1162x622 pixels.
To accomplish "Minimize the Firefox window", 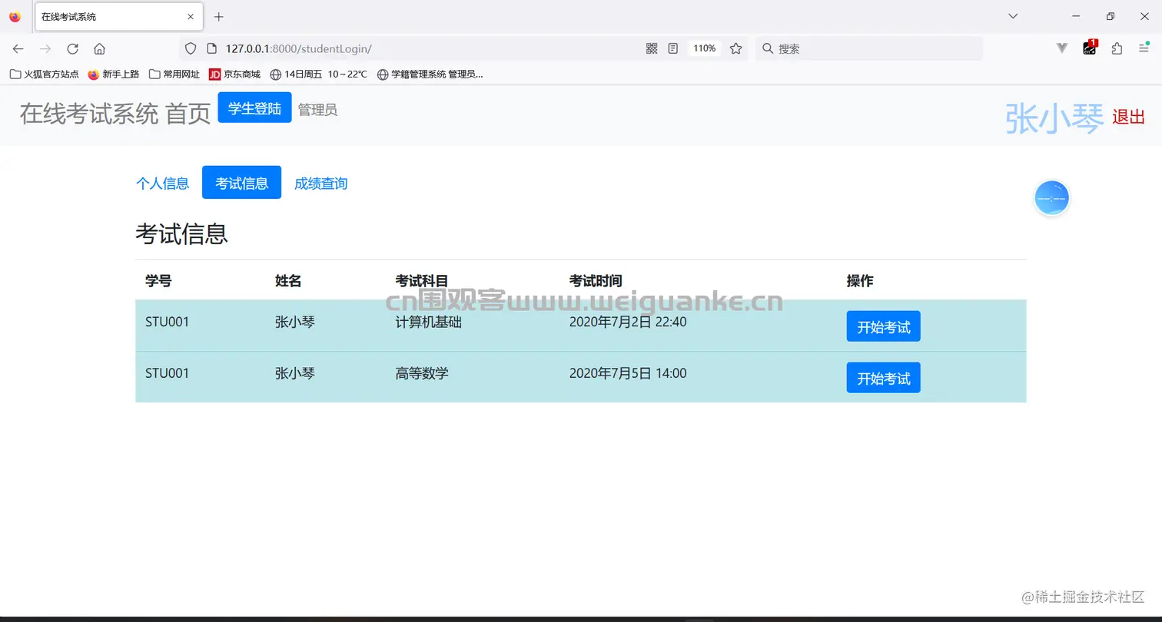I will coord(1076,16).
